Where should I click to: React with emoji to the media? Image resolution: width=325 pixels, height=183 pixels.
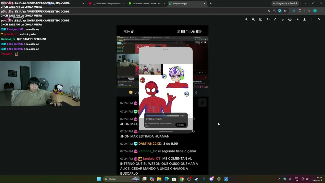(290, 19)
